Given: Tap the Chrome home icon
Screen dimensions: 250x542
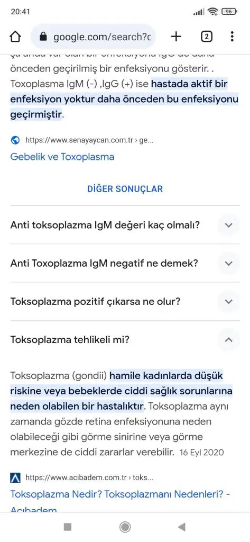Looking at the screenshot, I should point(15,37).
